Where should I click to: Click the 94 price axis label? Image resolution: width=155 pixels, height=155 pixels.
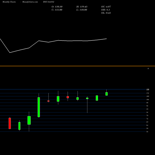147,106
